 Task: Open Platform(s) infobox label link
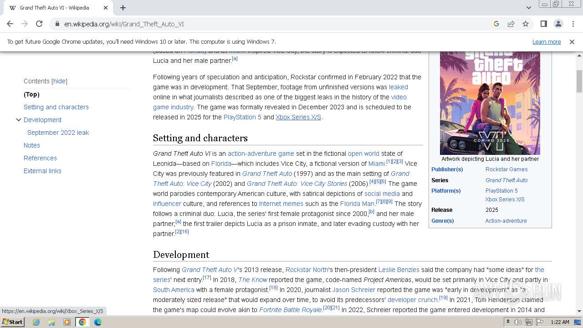click(446, 191)
